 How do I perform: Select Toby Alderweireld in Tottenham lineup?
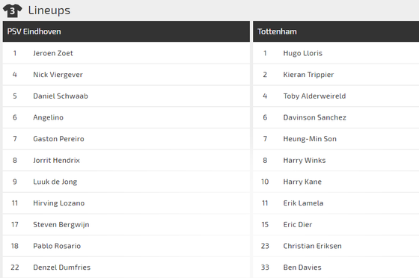(314, 96)
